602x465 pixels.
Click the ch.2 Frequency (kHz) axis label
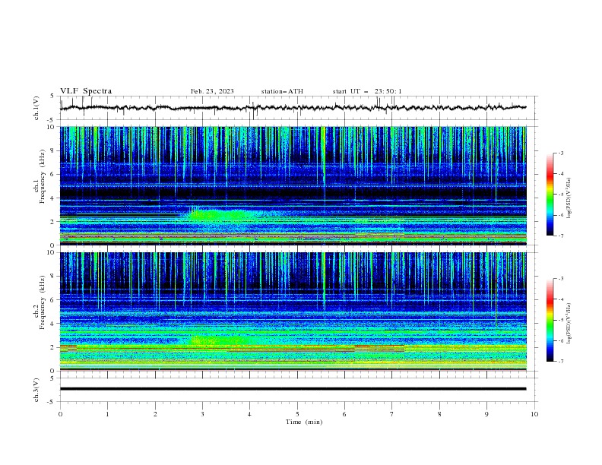(40, 302)
